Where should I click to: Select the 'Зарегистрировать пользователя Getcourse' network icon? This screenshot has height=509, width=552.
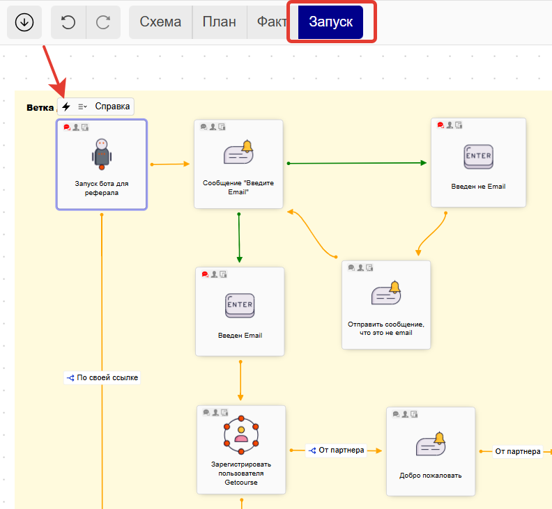pyautogui.click(x=241, y=434)
